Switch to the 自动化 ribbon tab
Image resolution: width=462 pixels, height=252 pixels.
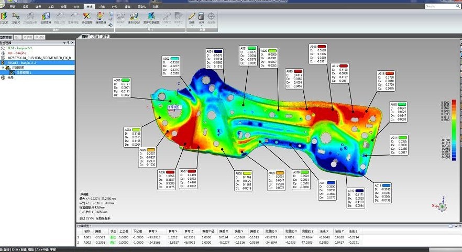pos(142,6)
